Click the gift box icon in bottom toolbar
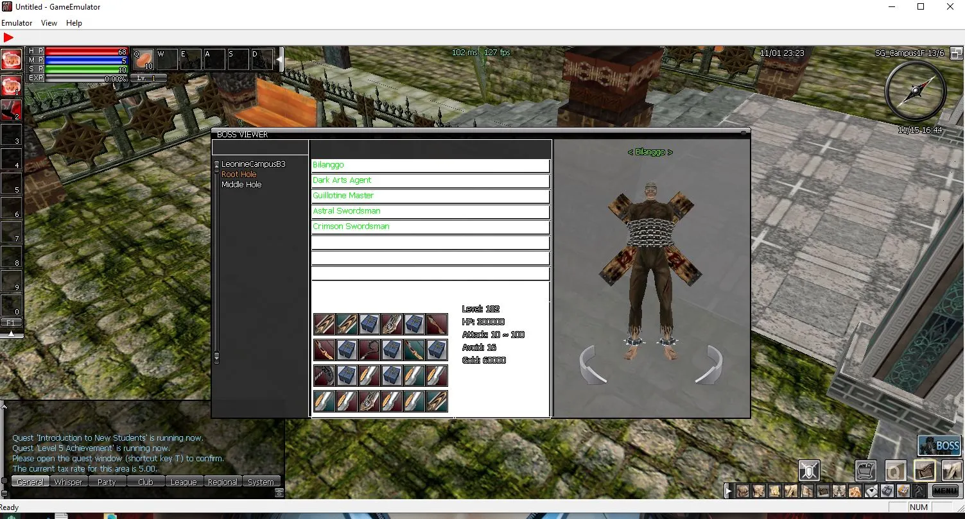Viewport: 965px width, 519px height. 887,491
